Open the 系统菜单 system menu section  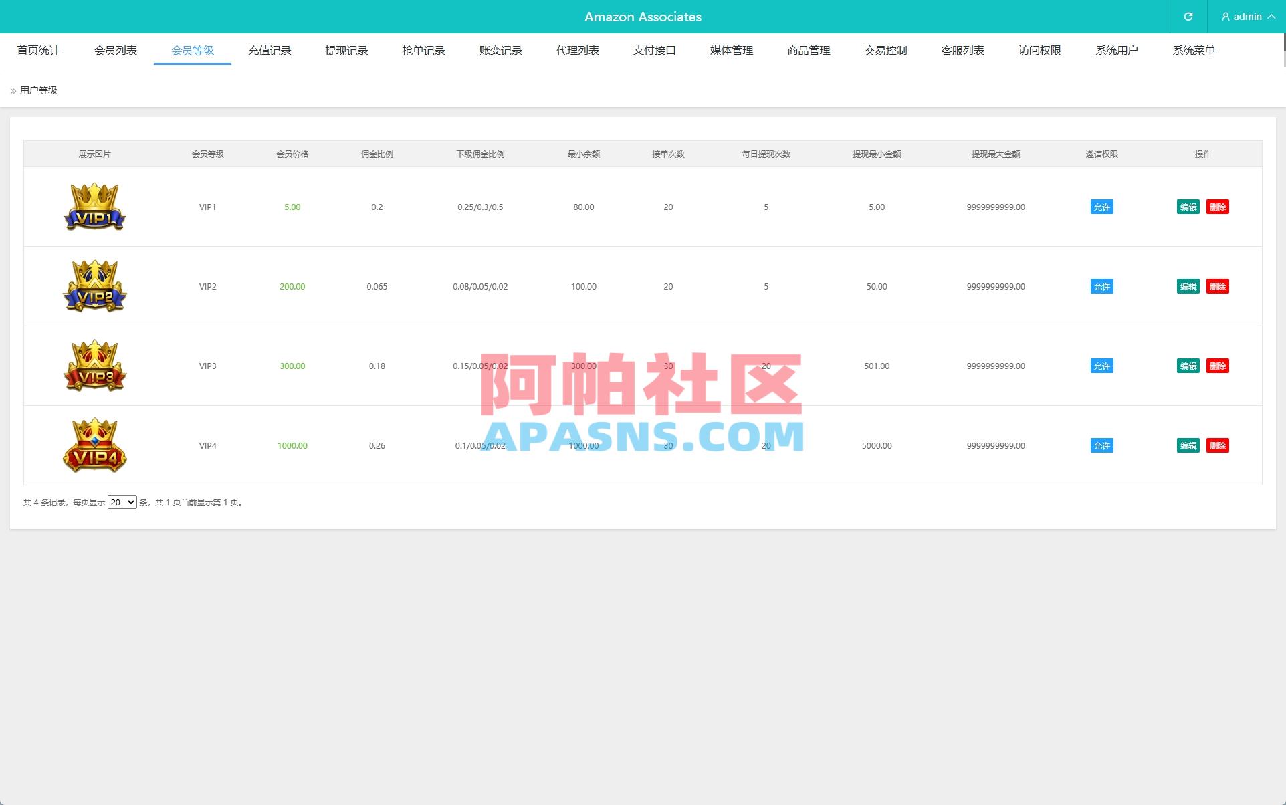tap(1194, 50)
